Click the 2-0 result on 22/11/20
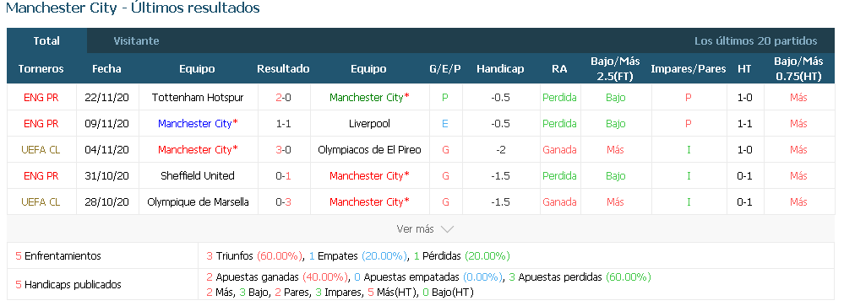This screenshot has width=844, height=306. 283,98
